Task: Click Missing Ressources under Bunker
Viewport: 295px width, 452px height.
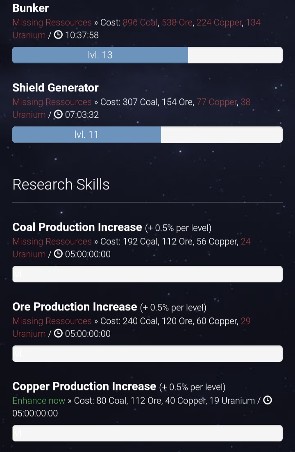Action: (52, 23)
